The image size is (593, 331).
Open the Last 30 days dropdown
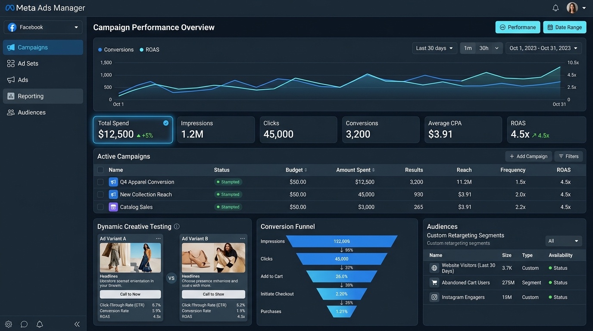(434, 48)
